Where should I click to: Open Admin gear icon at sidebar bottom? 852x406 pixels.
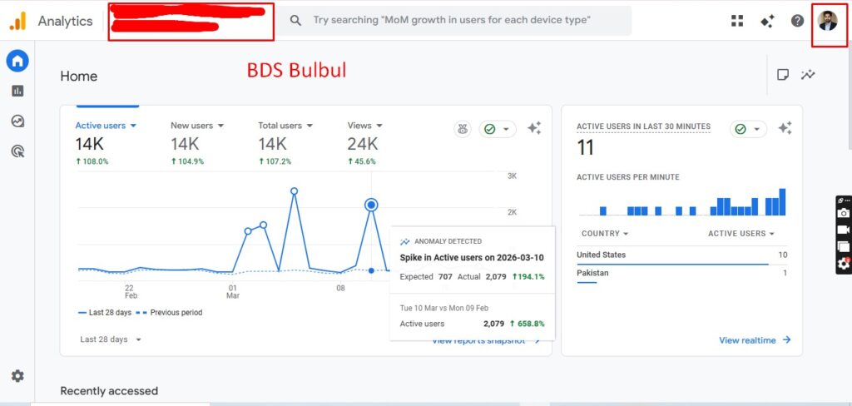18,375
